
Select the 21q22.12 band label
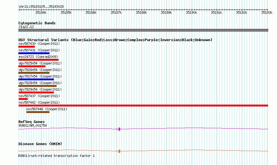(26, 27)
